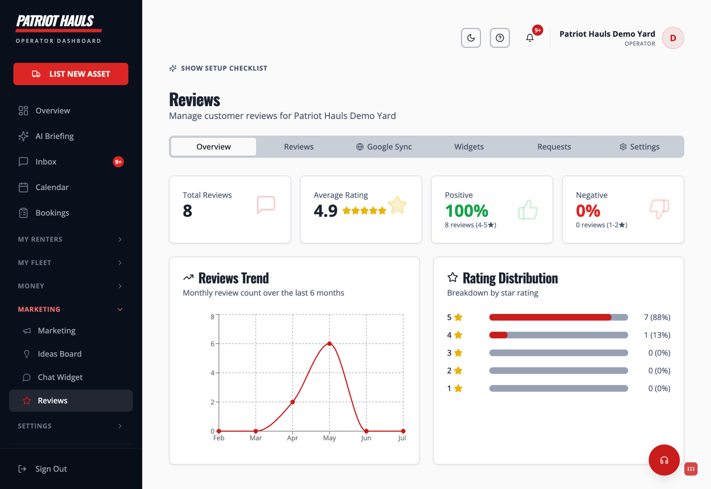Click the Total Reviews speech bubble icon

point(266,205)
